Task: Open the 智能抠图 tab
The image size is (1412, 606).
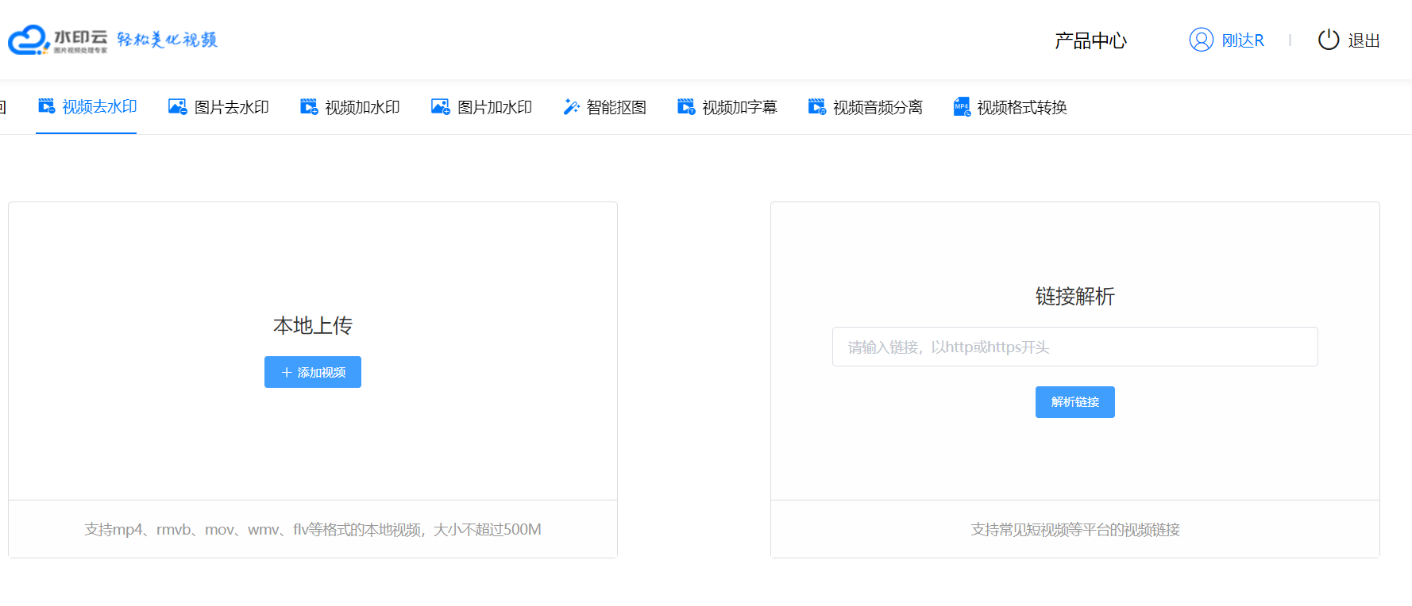Action: click(x=616, y=107)
